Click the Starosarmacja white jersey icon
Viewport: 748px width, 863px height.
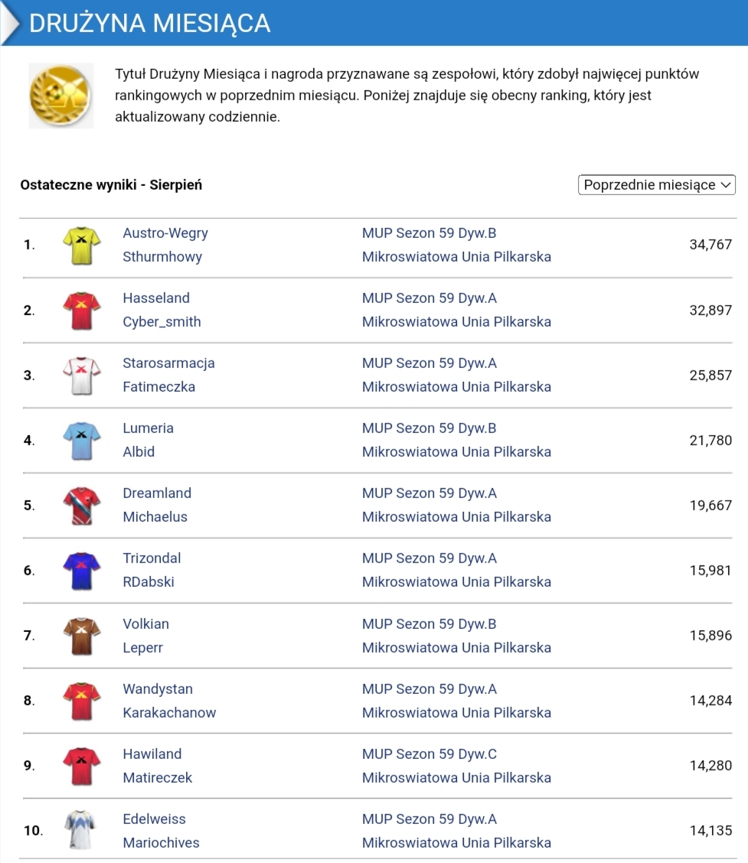pos(82,375)
